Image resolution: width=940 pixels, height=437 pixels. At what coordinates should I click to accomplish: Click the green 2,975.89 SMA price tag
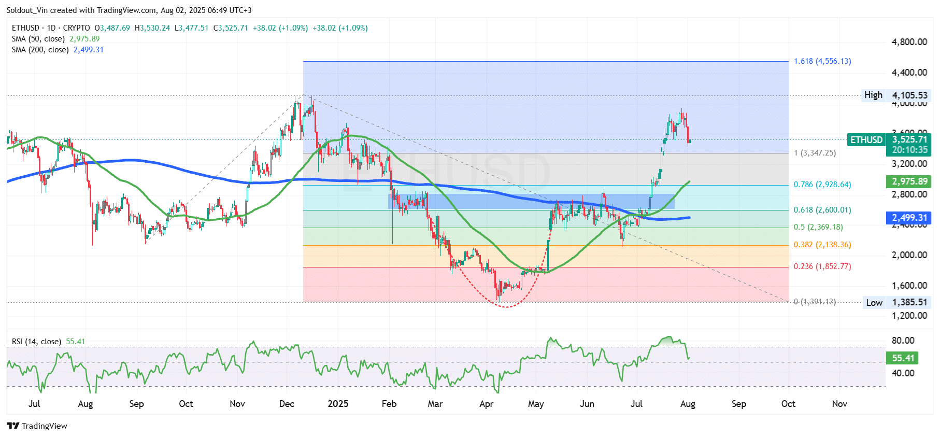click(909, 181)
